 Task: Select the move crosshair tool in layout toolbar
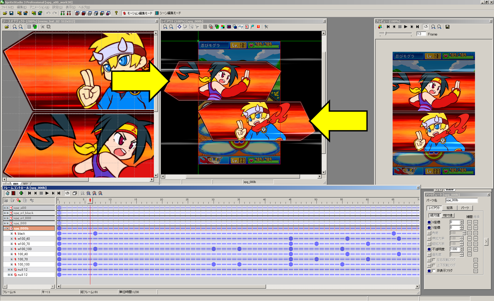179,27
